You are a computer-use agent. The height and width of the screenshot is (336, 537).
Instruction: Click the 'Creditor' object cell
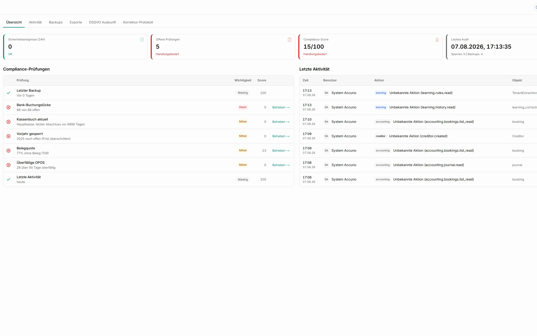[x=518, y=136]
